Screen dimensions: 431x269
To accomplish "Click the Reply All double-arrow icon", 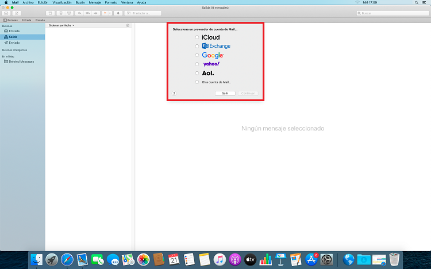I will click(88, 13).
